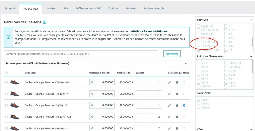The width and height of the screenshot is (255, 131).
Task: Click the Quantité column header
Action: pyautogui.click(x=140, y=73)
